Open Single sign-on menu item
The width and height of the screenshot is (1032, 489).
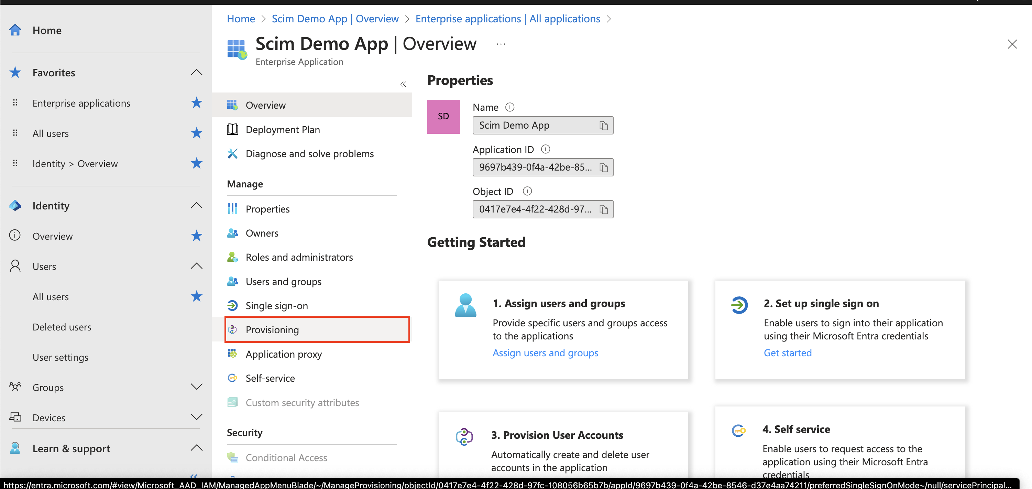[276, 305]
